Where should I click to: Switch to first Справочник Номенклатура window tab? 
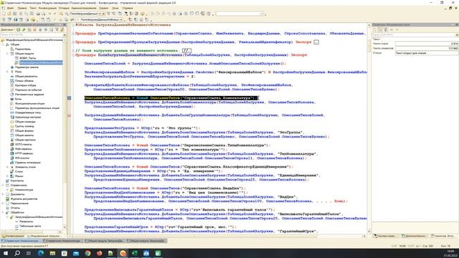click(21, 241)
